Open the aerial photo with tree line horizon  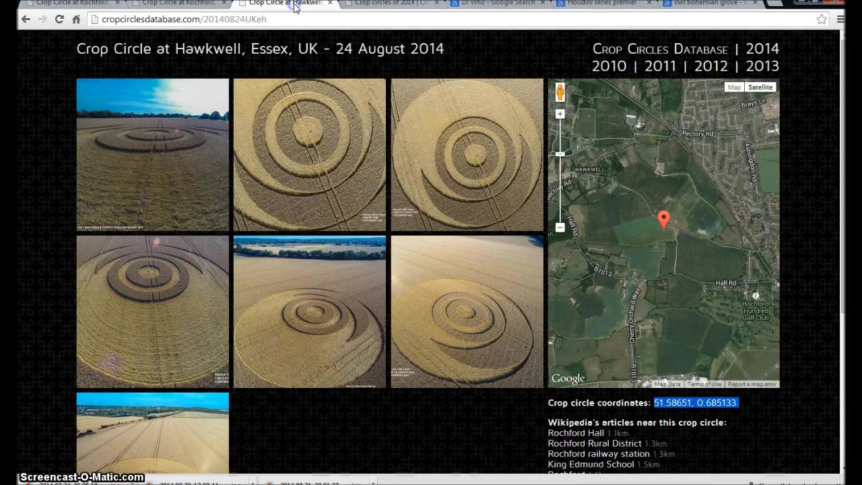point(310,312)
